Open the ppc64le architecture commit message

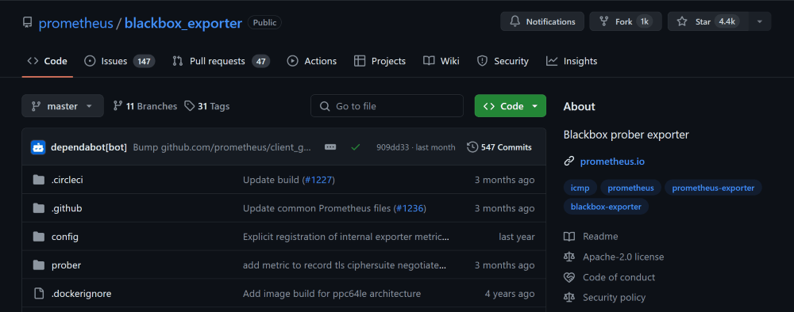(x=332, y=293)
